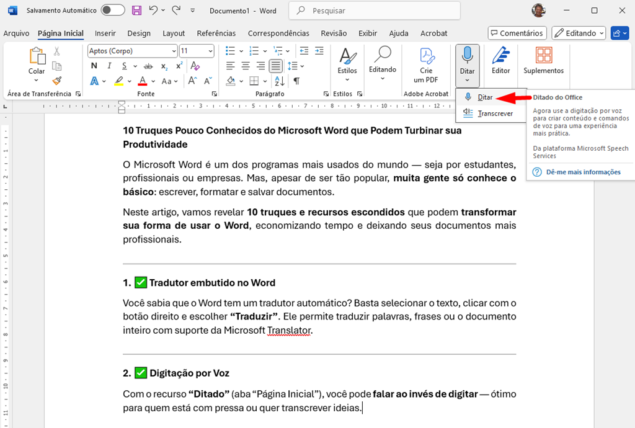This screenshot has width=635, height=428.
Task: Apply red font color
Action: [x=143, y=81]
